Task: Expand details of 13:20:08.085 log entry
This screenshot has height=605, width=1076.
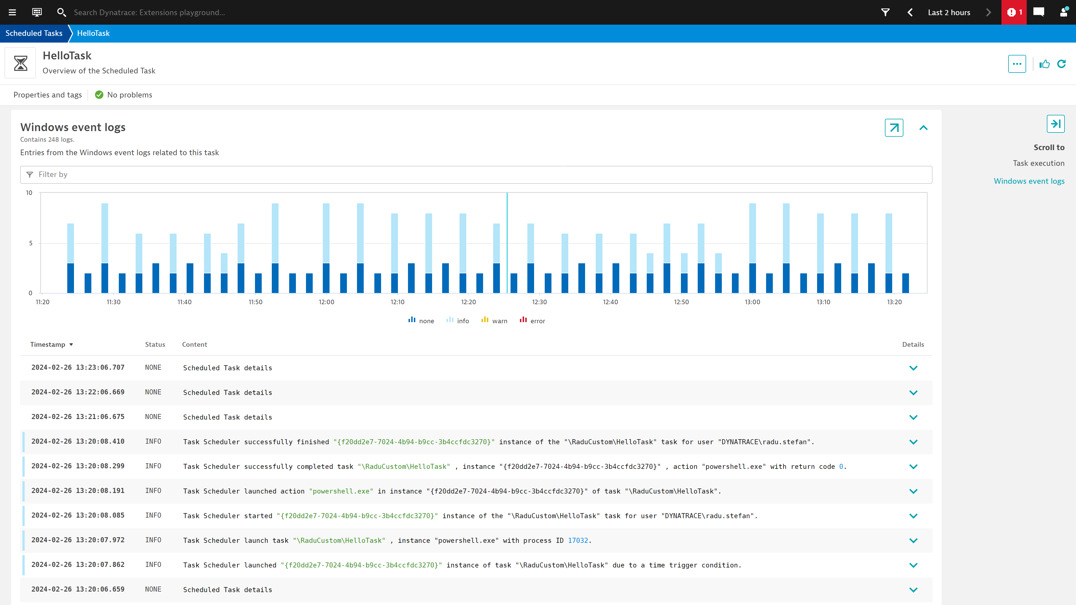Action: [x=913, y=516]
